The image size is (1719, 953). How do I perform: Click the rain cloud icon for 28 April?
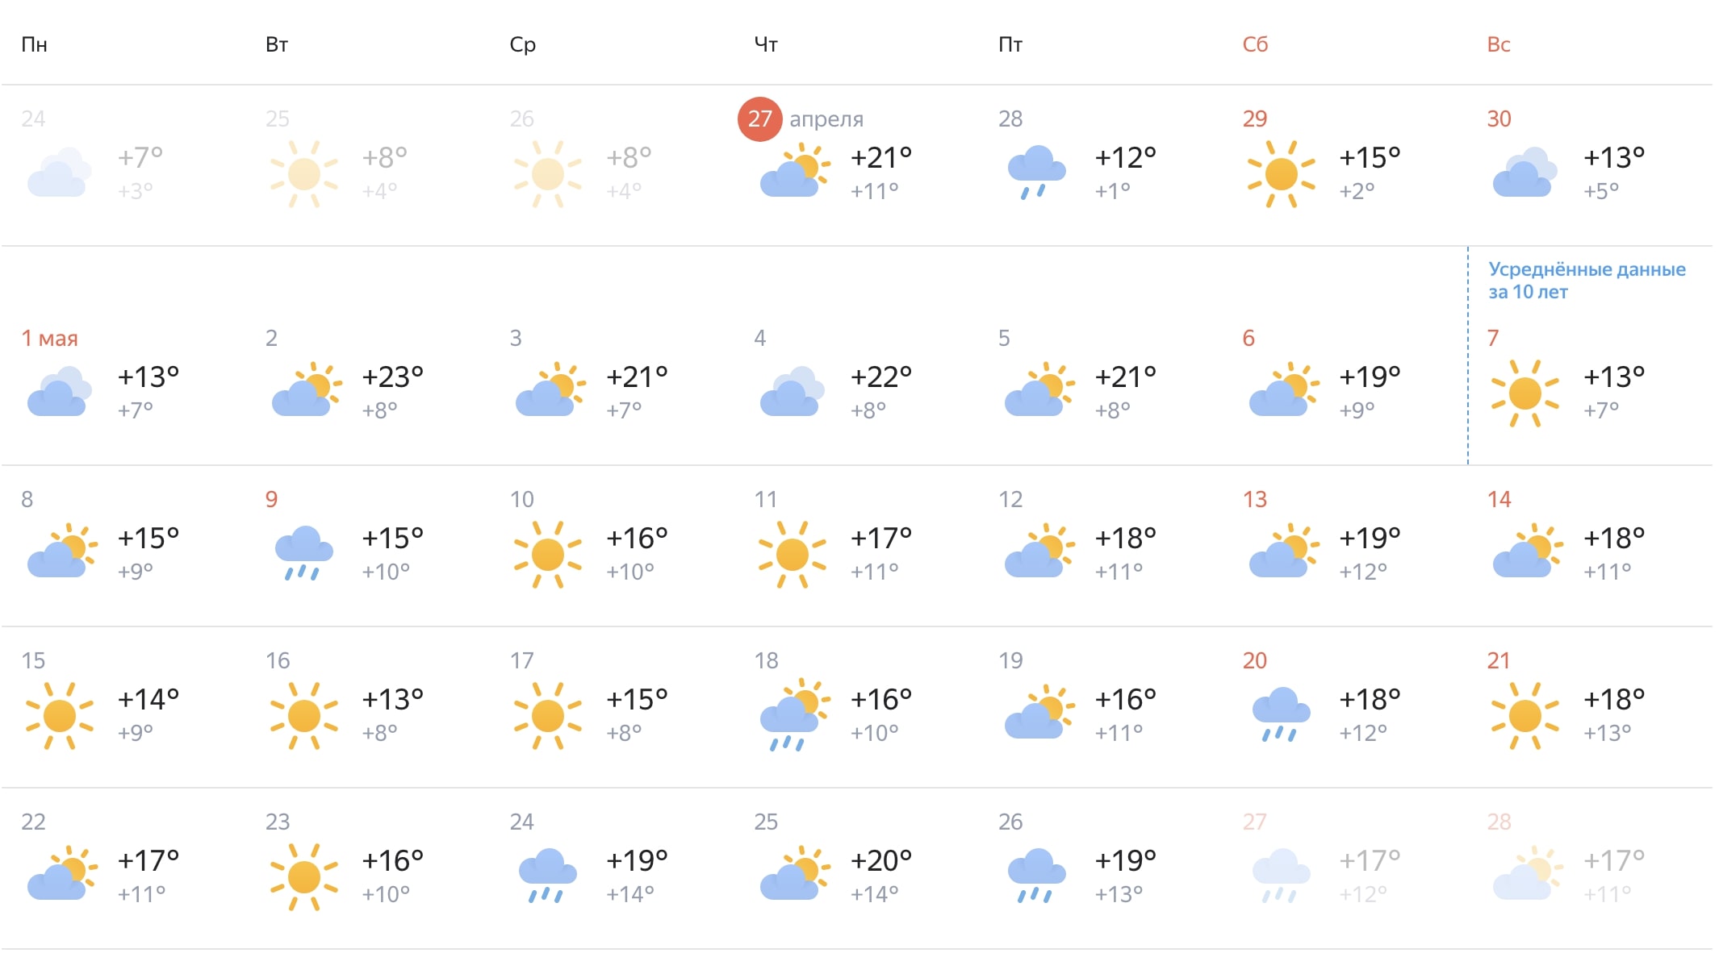(1036, 173)
